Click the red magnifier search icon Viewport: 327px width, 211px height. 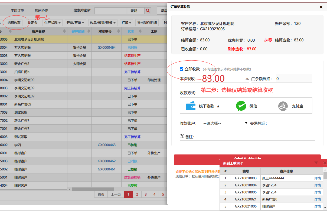(148, 11)
